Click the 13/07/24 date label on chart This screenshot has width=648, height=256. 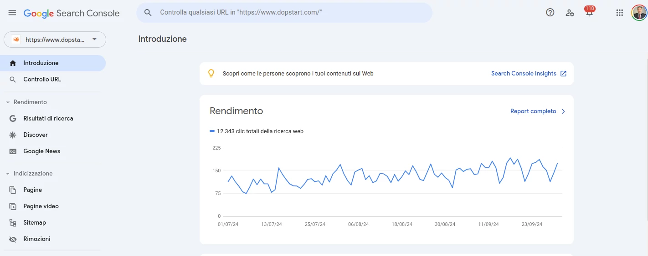[x=272, y=225]
